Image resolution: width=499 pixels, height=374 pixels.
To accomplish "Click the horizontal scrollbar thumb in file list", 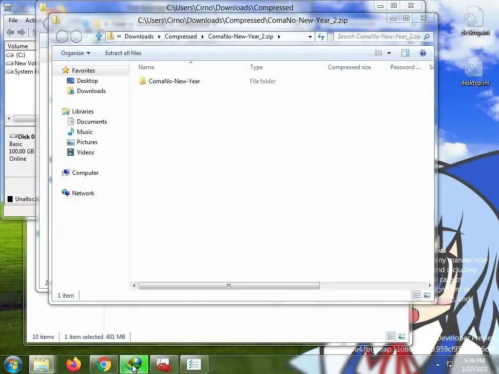I will [x=229, y=285].
